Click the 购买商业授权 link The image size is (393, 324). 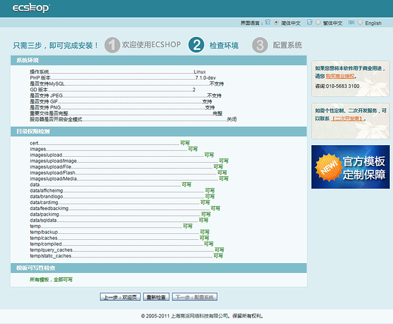pos(340,76)
